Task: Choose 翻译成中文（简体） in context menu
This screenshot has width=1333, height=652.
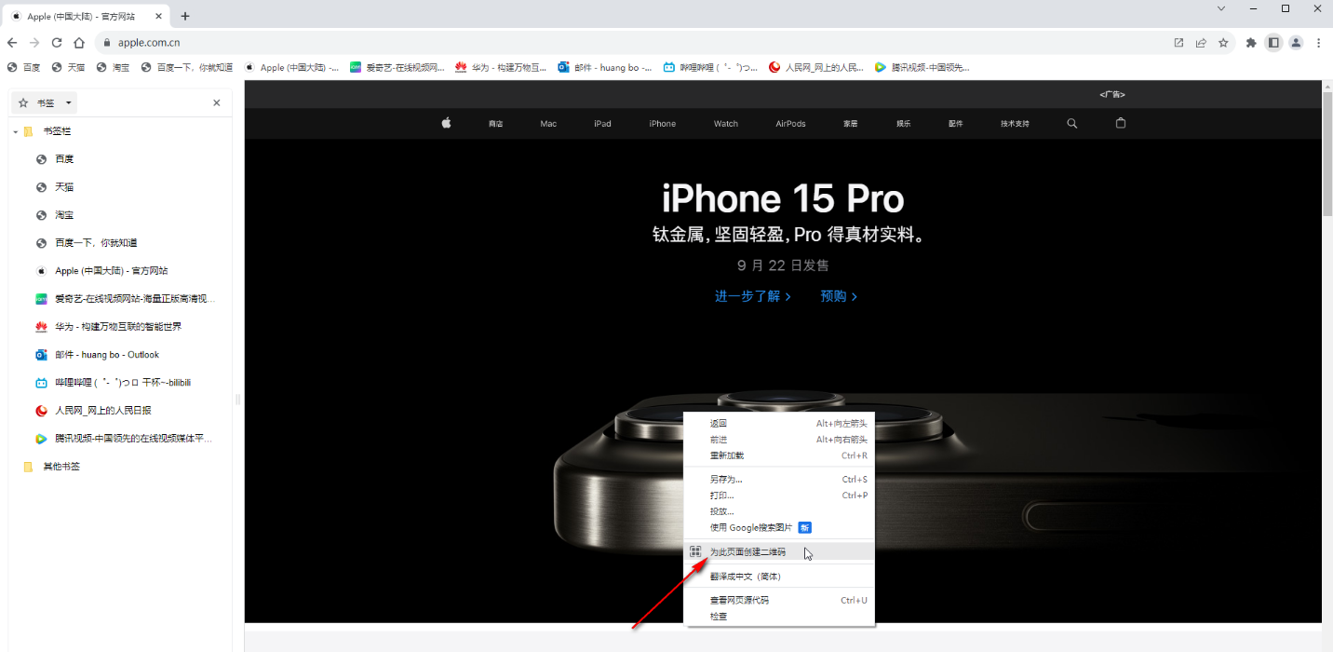Action: coord(779,577)
